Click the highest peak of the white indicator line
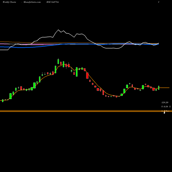Screen dimensions: 172x172 coord(58,30)
